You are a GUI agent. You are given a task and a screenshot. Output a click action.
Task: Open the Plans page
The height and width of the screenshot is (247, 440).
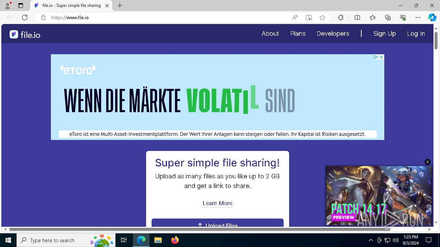point(298,34)
